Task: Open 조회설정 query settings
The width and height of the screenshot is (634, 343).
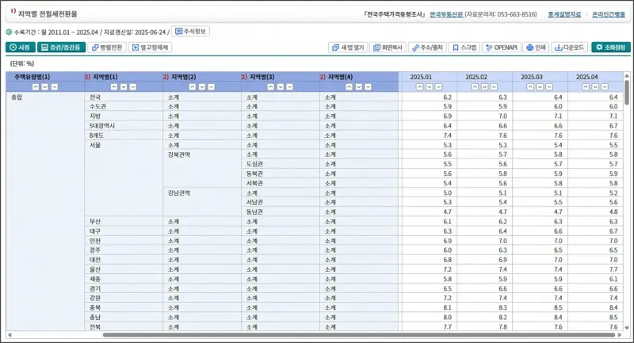Action: [610, 48]
